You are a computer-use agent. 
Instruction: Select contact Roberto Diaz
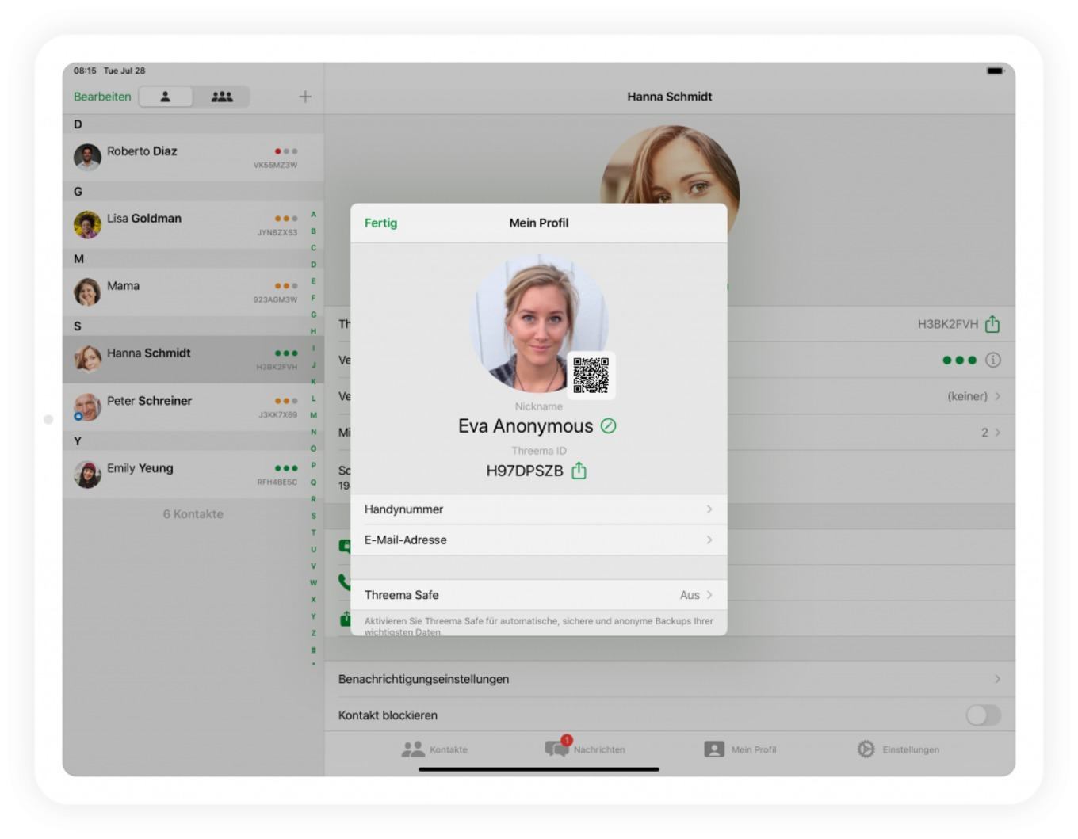point(193,157)
